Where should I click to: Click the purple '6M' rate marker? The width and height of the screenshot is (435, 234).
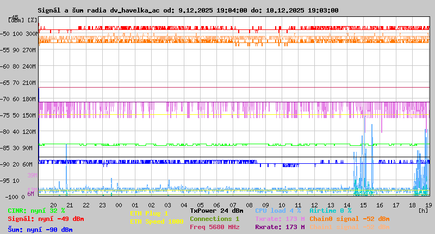[x=30, y=194]
